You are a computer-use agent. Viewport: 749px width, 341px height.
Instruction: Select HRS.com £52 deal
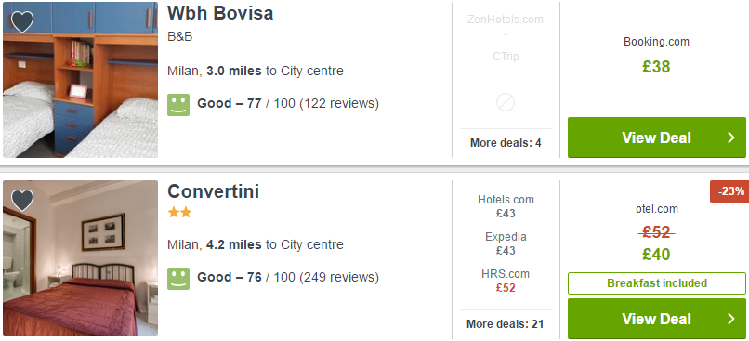point(506,281)
